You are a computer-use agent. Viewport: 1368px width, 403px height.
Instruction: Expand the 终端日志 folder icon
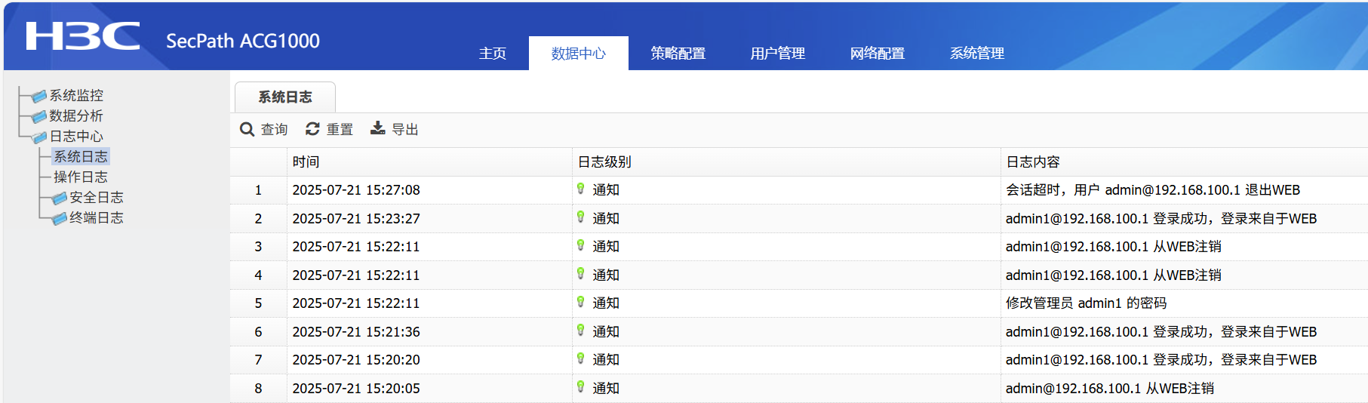[x=60, y=219]
